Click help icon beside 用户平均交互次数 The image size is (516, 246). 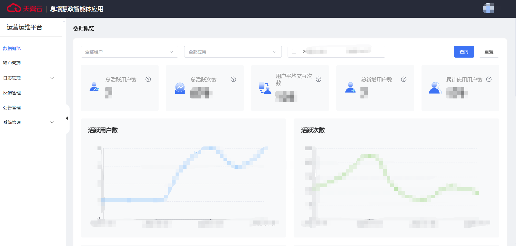click(319, 79)
